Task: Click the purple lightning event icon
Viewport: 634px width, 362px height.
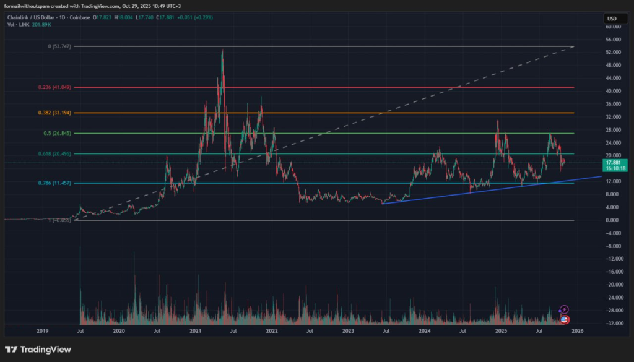Action: (x=563, y=309)
